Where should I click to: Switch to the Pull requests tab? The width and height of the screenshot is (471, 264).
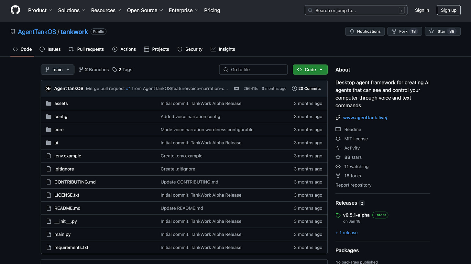(86, 49)
